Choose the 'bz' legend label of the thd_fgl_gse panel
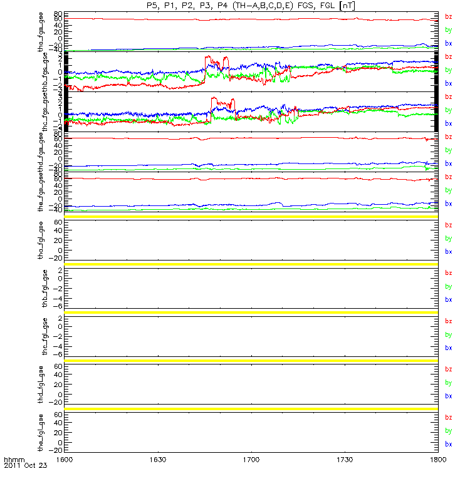Image resolution: width=470 pixels, height=501 pixels. point(449,369)
